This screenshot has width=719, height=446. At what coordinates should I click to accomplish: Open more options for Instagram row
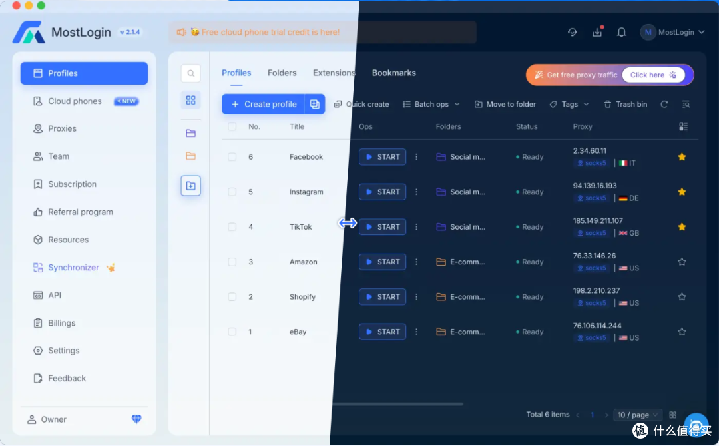416,192
